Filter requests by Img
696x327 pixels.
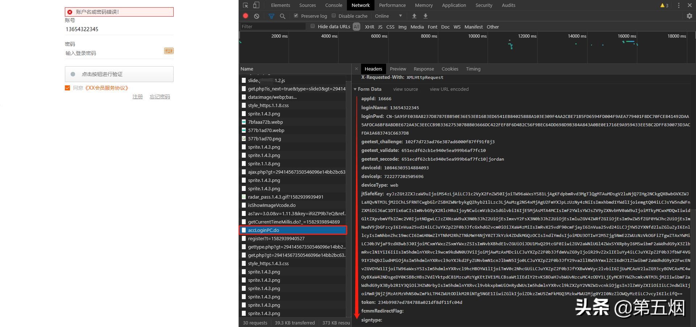(402, 27)
